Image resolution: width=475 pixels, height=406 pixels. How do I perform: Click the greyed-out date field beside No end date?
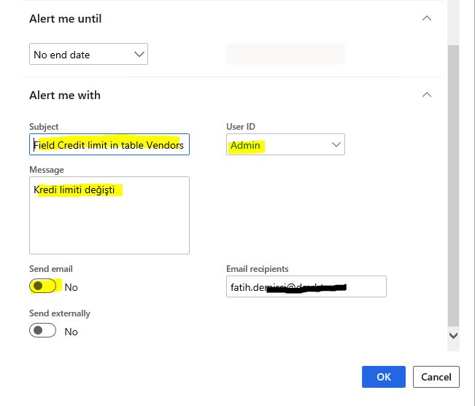(285, 54)
